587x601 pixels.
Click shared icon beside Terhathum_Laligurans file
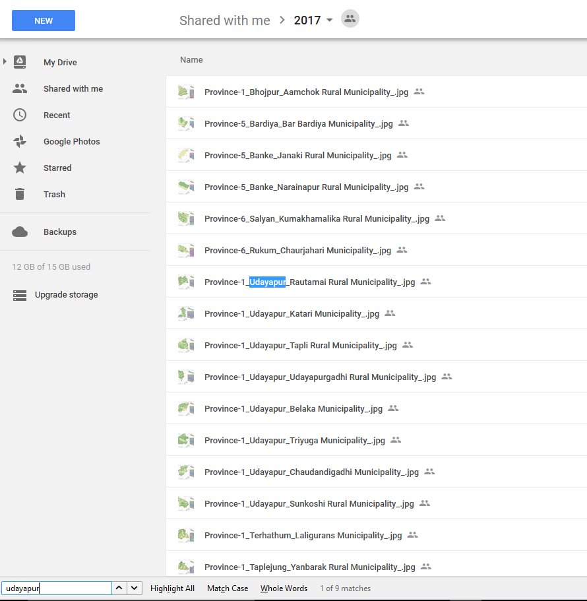tap(412, 534)
